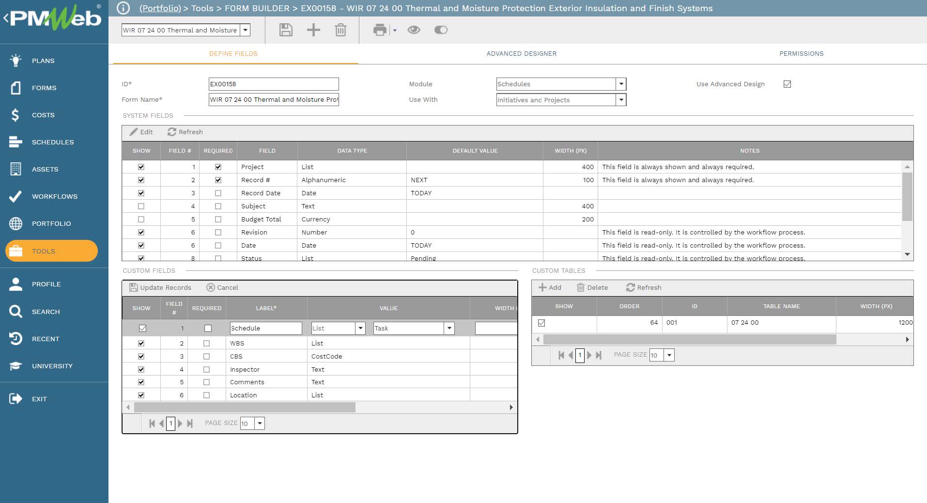Expand the Module dropdown showing Schedules
The width and height of the screenshot is (927, 503).
[x=621, y=84]
